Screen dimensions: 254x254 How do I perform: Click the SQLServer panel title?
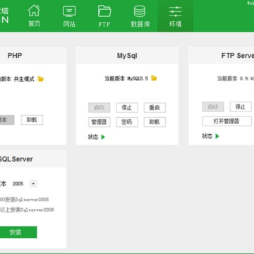pyautogui.click(x=16, y=159)
